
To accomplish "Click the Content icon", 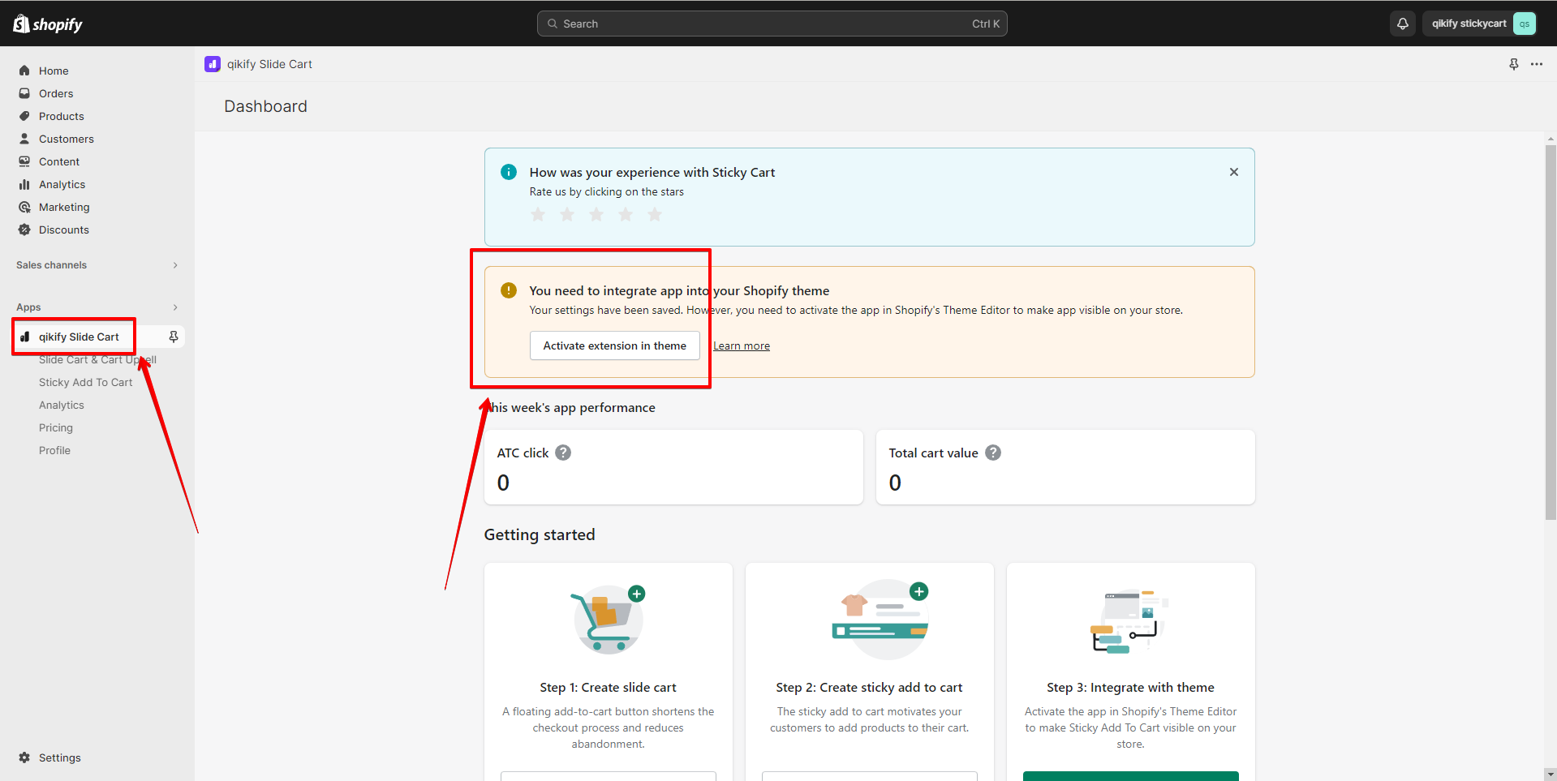I will tap(24, 161).
